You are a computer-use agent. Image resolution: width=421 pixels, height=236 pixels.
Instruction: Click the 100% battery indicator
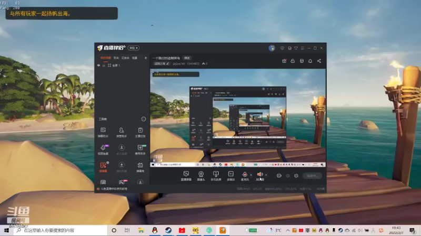pyautogui.click(x=252, y=230)
